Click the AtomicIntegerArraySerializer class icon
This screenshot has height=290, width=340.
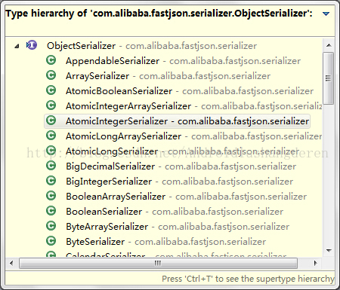click(x=51, y=105)
